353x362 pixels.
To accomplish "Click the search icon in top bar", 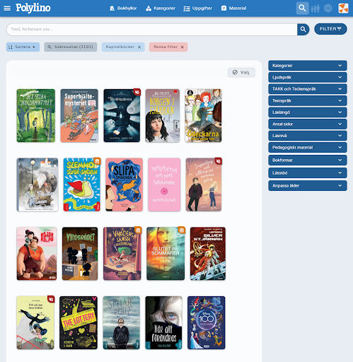I will [x=302, y=8].
